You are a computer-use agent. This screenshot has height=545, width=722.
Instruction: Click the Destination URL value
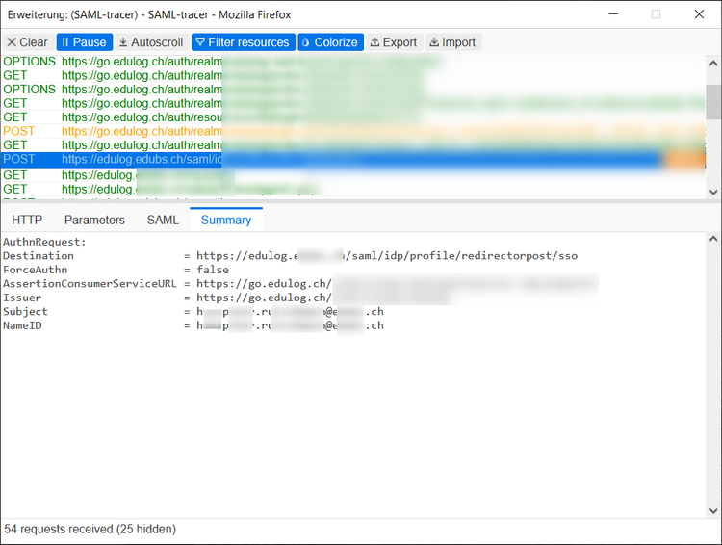(x=387, y=256)
